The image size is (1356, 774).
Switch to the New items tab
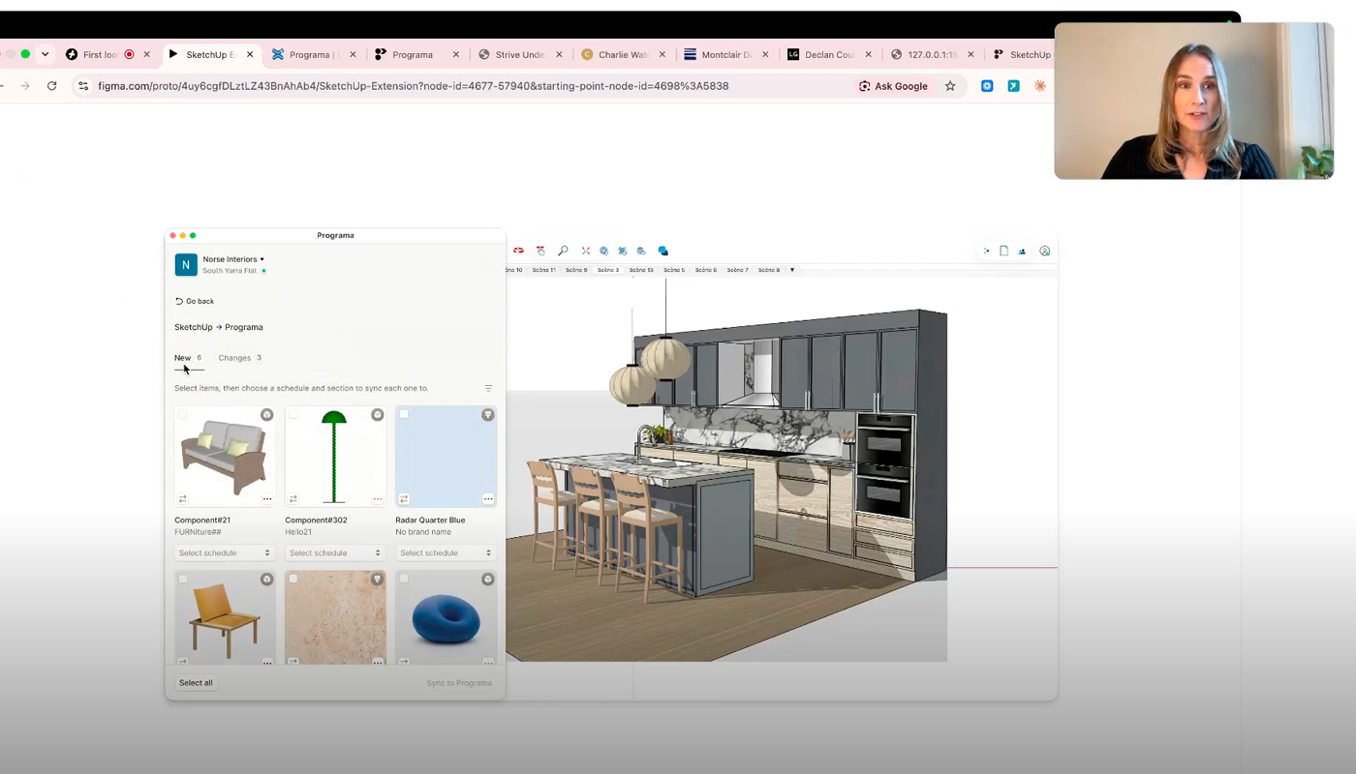click(x=188, y=358)
